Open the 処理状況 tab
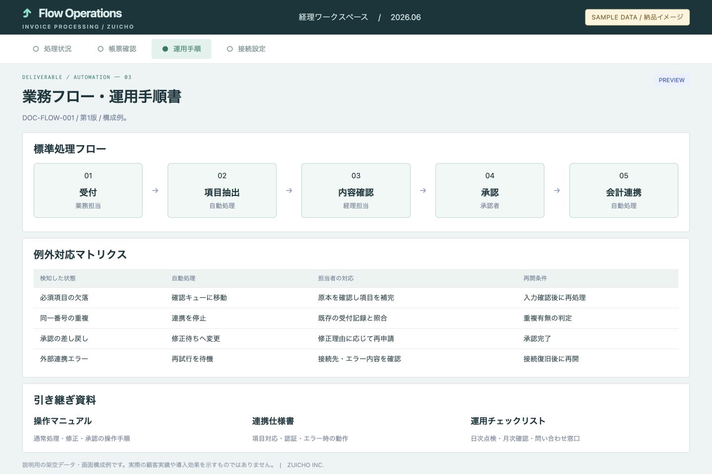712x474 pixels. tap(52, 49)
